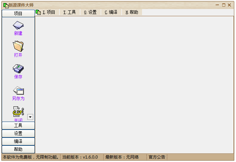The width and height of the screenshot is (236, 162).
Task: Switch to the 编译 sidebar panel
Action: click(18, 141)
